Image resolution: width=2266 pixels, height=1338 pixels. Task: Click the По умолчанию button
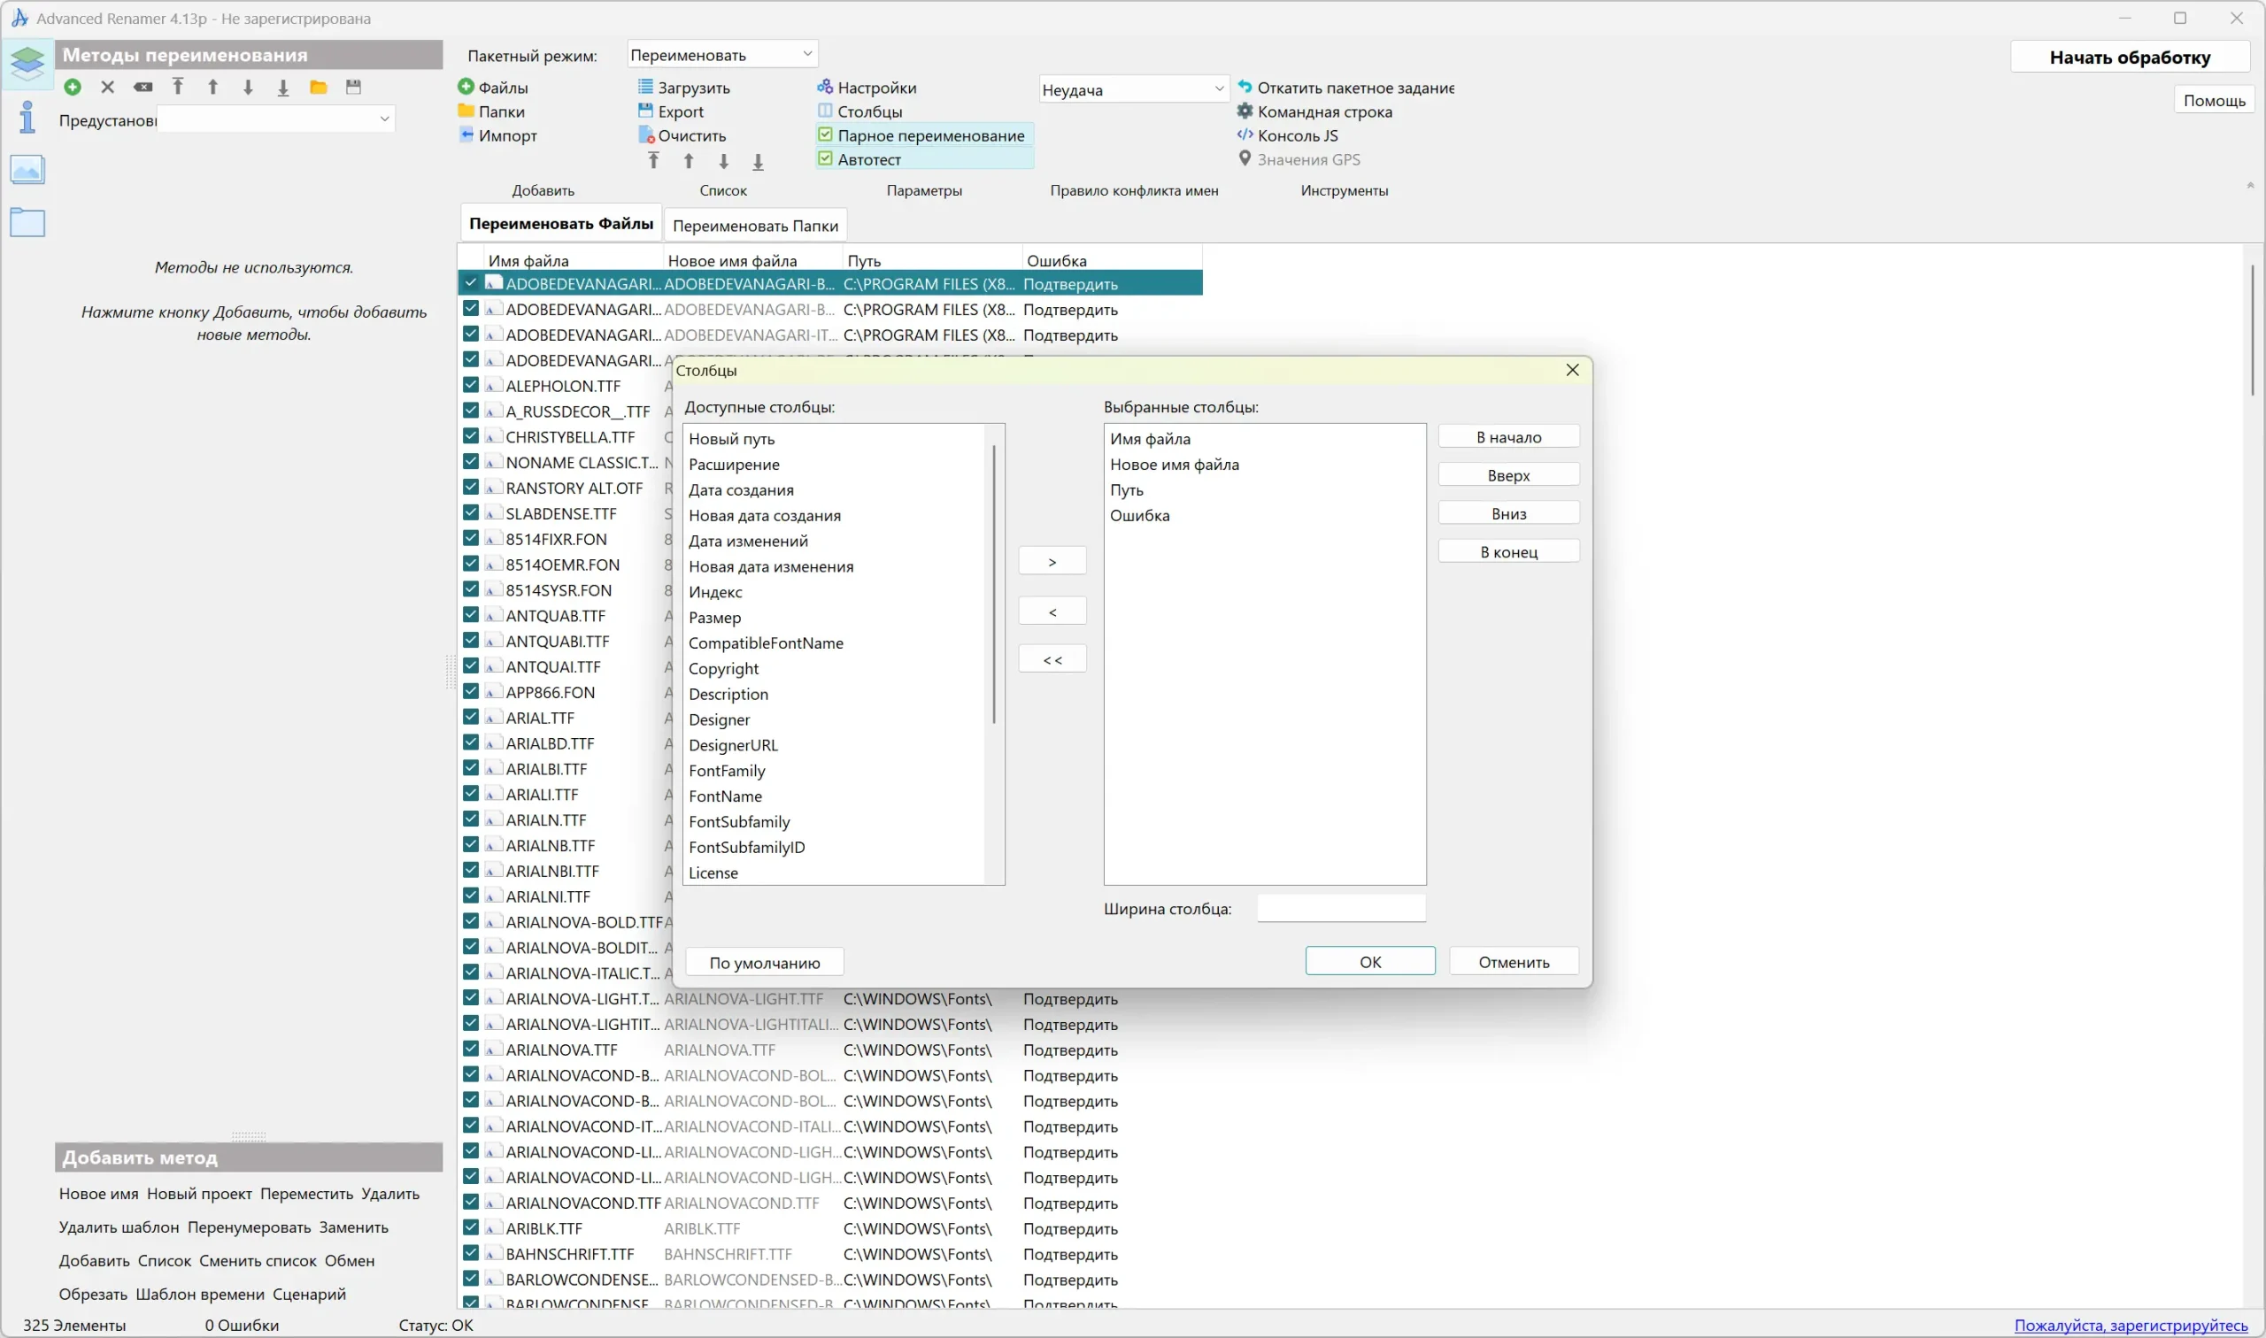pyautogui.click(x=764, y=962)
